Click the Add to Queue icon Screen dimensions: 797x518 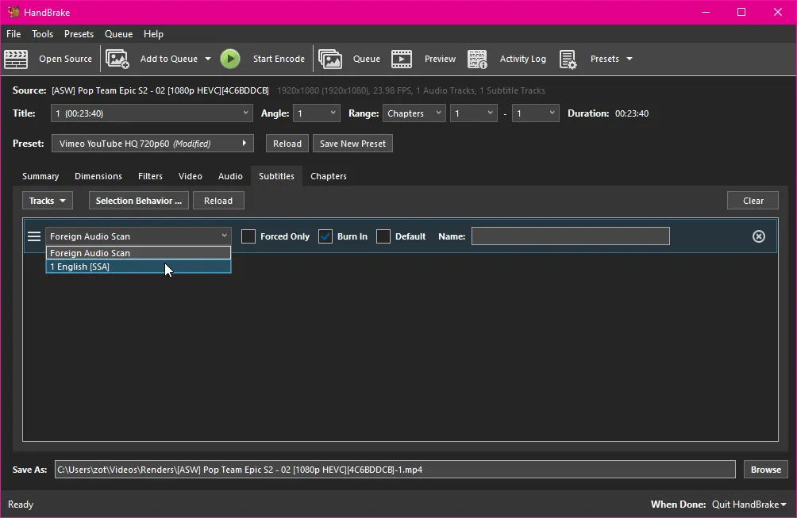(117, 59)
